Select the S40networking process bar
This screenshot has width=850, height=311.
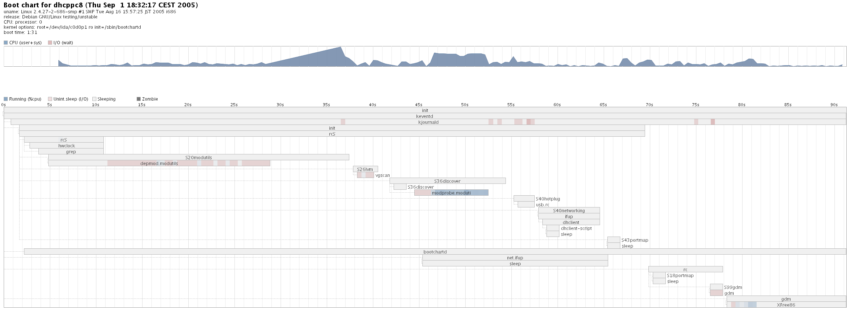coord(569,210)
